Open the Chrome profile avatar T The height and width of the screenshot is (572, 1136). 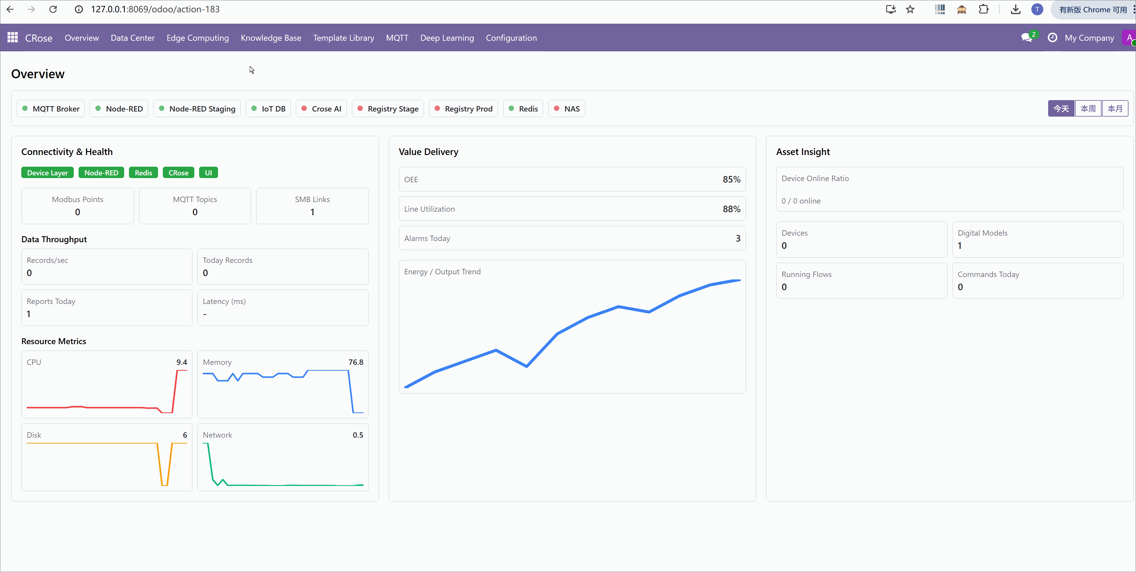coord(1037,9)
